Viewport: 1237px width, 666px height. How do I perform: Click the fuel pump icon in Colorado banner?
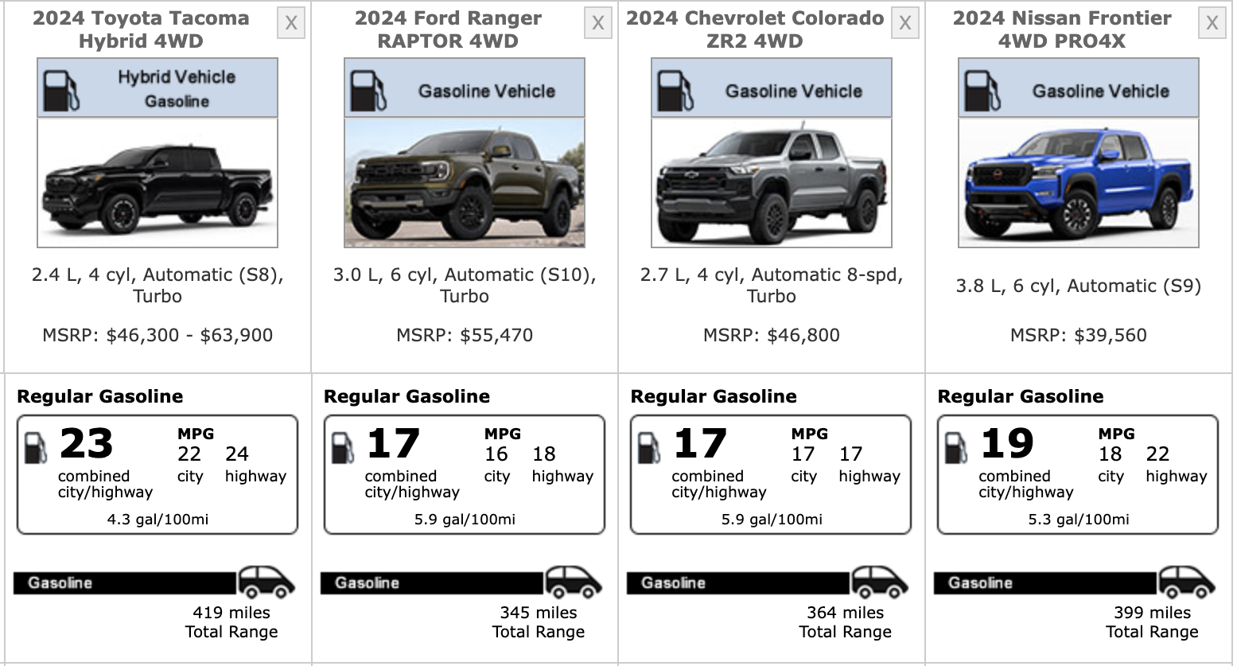tap(675, 90)
